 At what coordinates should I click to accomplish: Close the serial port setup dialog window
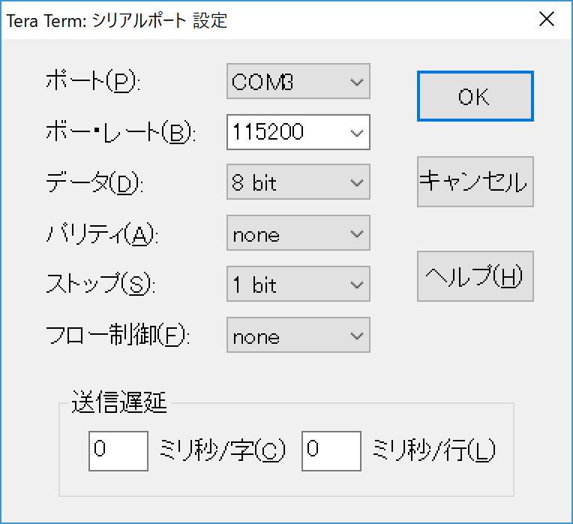[547, 20]
